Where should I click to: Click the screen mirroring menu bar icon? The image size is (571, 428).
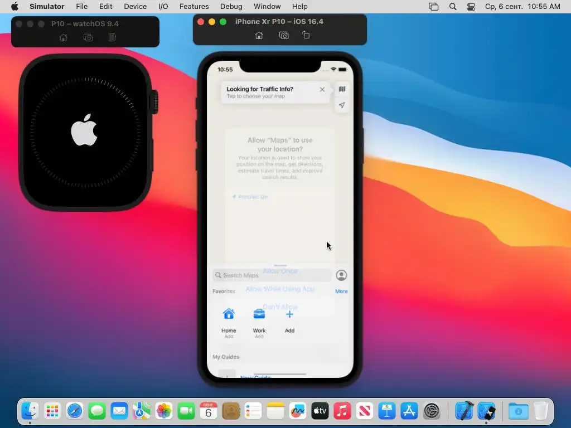433,7
